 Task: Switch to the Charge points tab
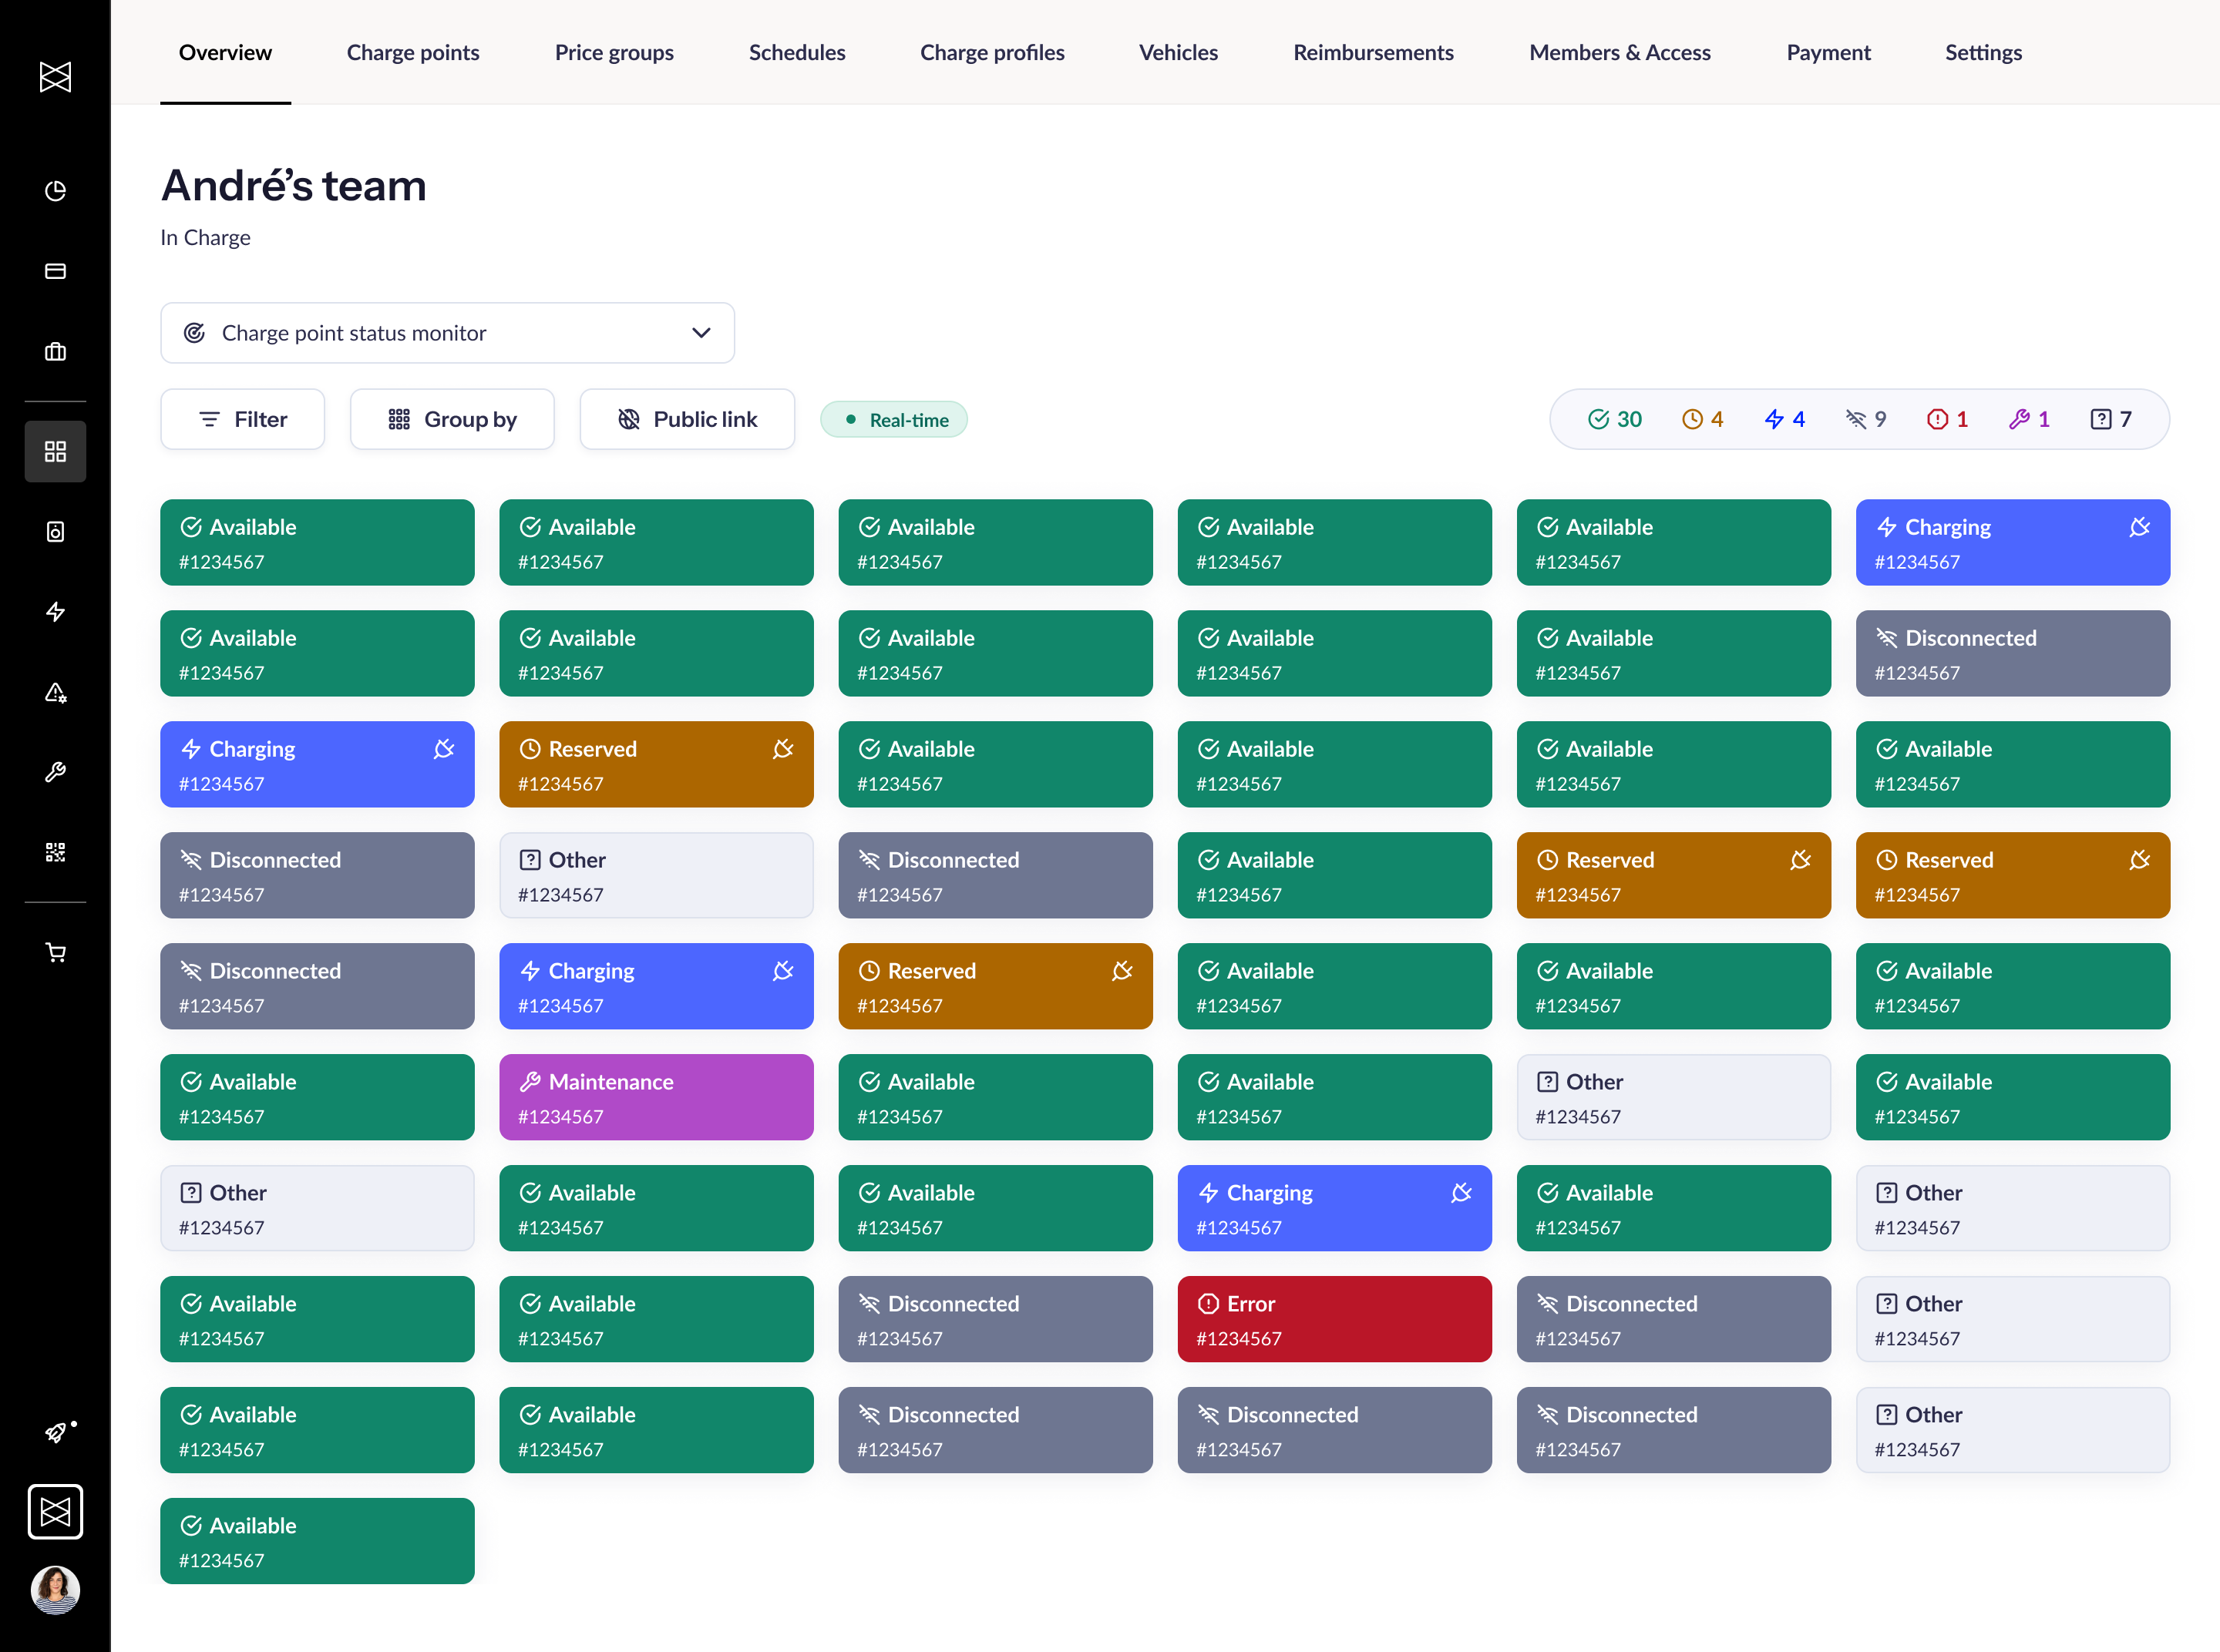412,52
